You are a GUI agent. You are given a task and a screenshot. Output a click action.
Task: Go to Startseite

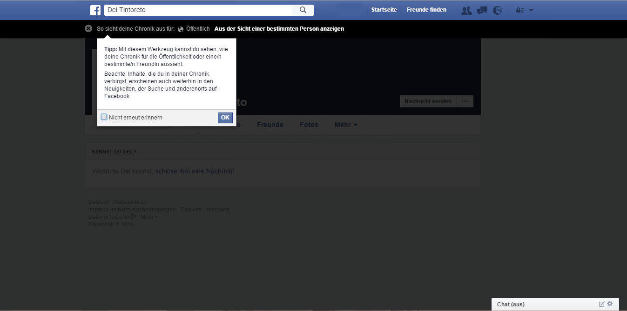point(384,10)
